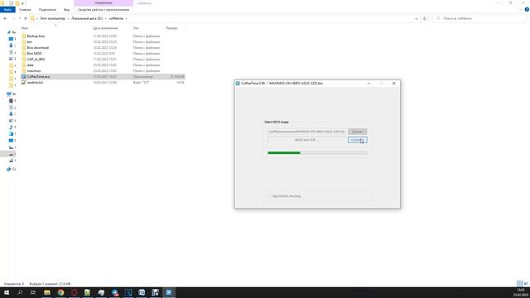Click the Explorer search box
The width and height of the screenshot is (530, 298).
pyautogui.click(x=479, y=18)
